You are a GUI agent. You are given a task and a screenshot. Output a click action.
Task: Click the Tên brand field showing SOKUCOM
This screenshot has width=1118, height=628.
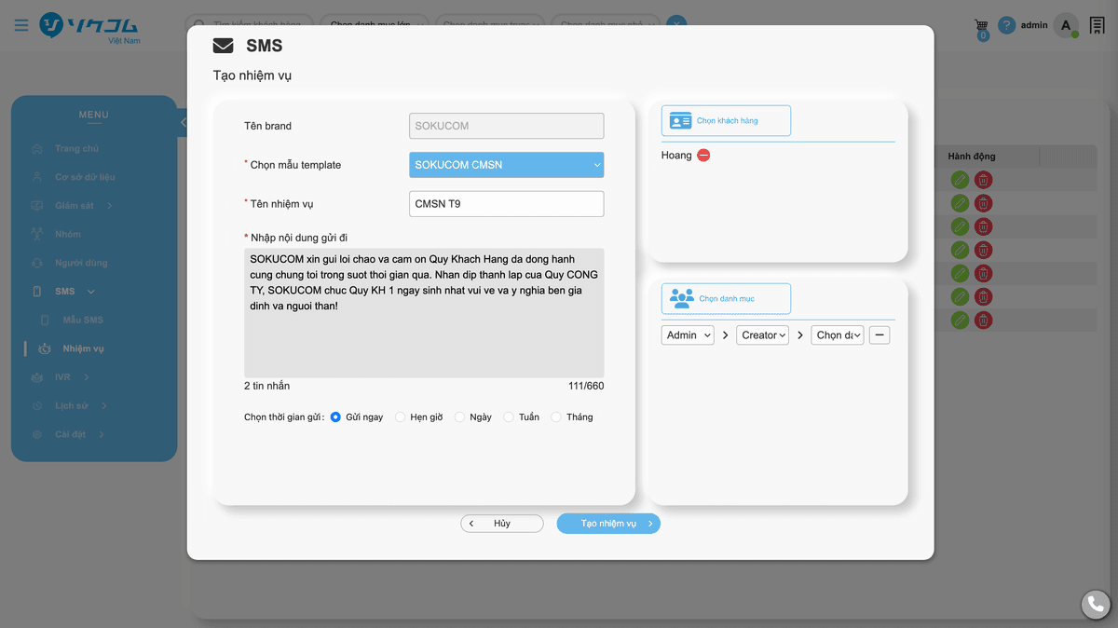point(506,126)
